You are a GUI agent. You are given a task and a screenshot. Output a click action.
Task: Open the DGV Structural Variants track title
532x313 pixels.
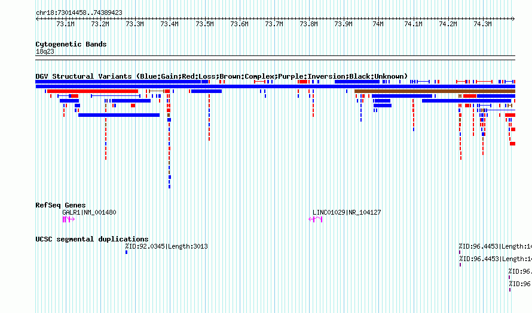pos(222,76)
